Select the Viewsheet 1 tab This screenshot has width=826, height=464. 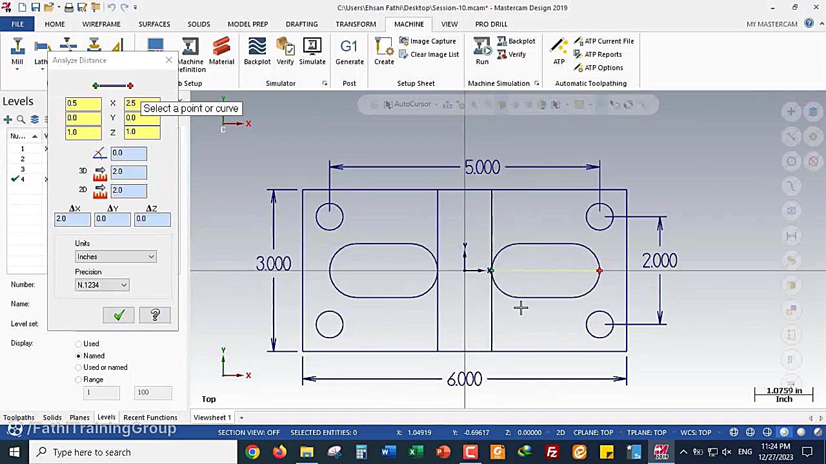212,418
